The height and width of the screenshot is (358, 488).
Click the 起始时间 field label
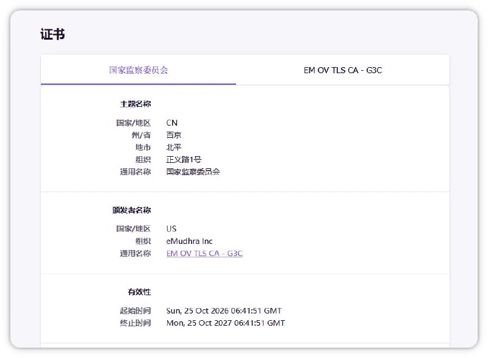[135, 310]
